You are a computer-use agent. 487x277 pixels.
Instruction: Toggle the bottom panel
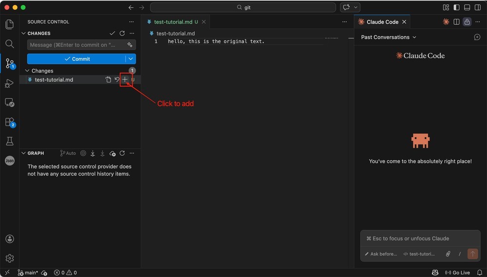[x=467, y=7]
